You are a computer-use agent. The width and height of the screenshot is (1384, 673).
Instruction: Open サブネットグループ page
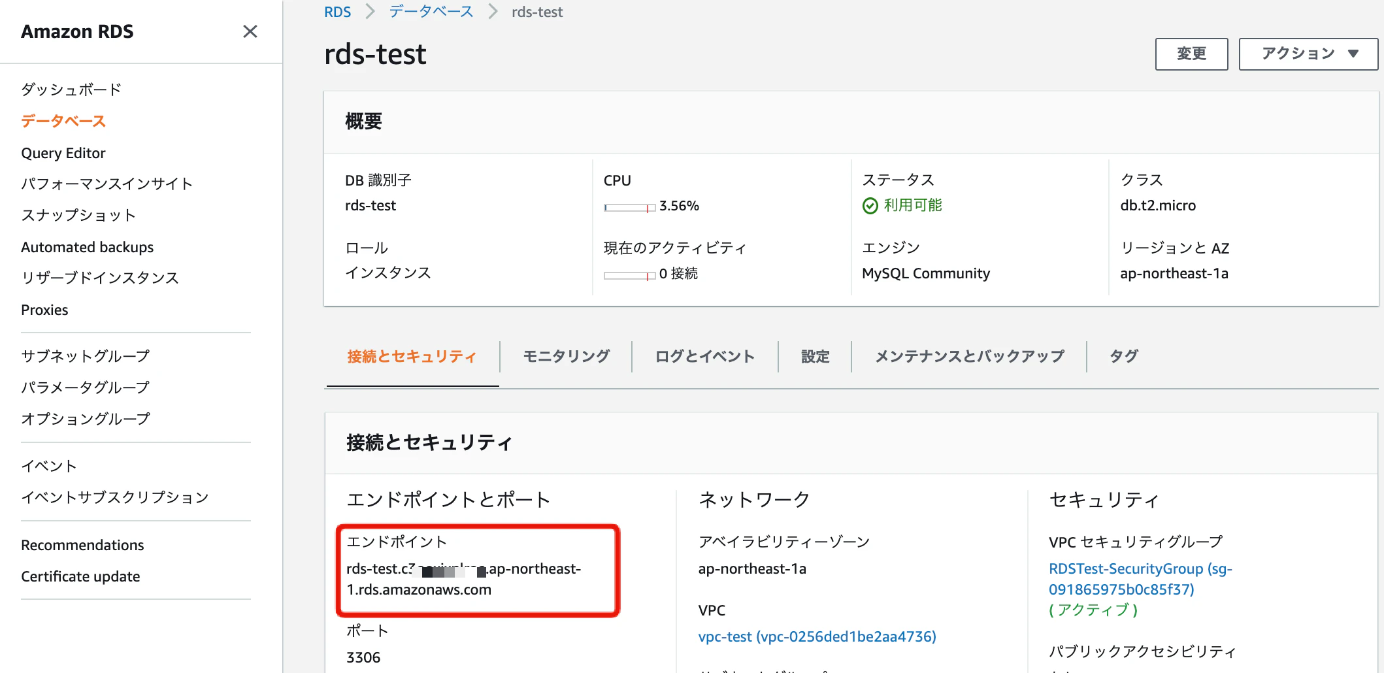point(86,356)
